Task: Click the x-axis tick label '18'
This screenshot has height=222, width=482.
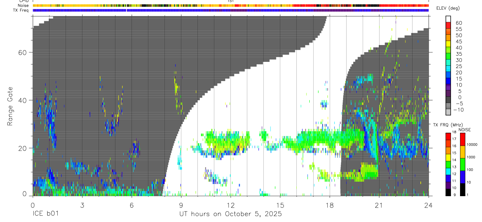Action: click(329, 205)
